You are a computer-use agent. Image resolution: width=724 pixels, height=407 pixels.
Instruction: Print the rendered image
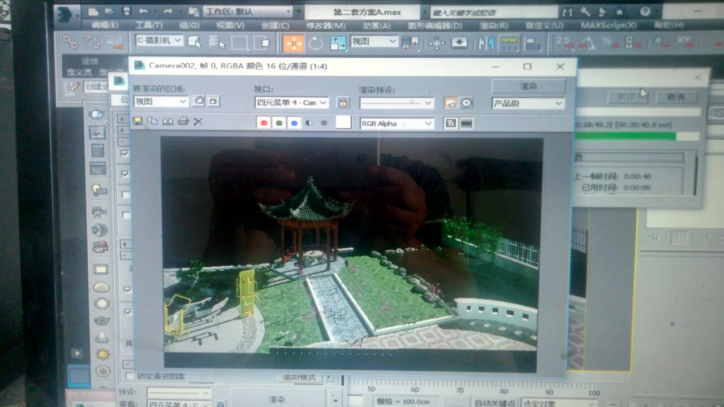[183, 121]
